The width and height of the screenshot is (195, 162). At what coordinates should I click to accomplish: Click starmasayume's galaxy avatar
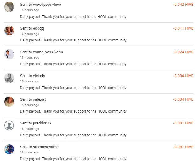tap(9, 149)
